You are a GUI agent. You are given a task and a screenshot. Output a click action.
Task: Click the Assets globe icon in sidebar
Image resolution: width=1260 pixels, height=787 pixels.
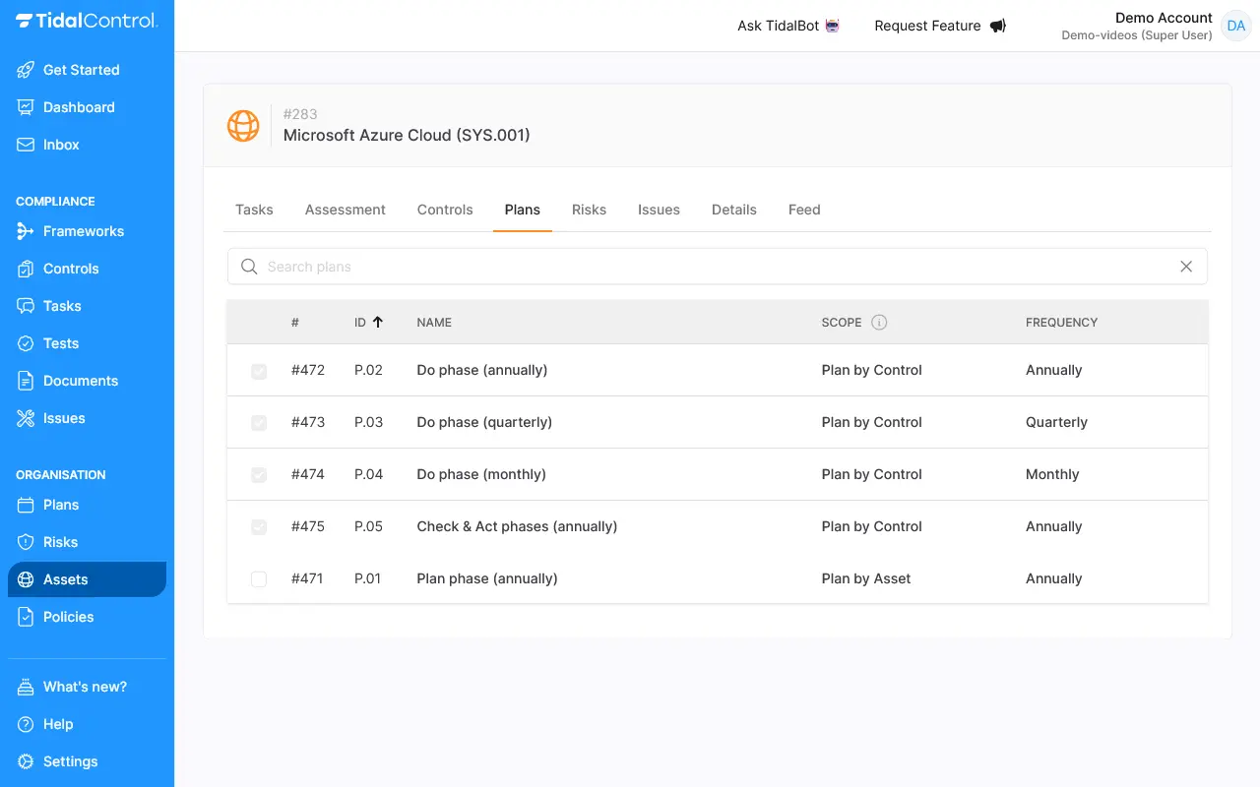[26, 579]
